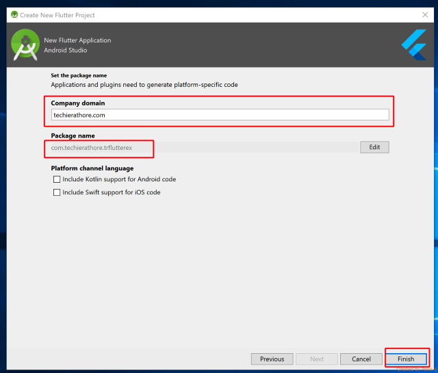Enable Kotlin support for Android code
Image resolution: width=438 pixels, height=373 pixels.
coord(57,179)
